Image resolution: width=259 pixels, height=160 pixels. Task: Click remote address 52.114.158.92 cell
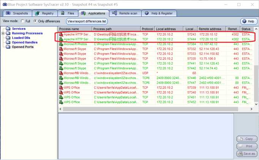coord(209,54)
